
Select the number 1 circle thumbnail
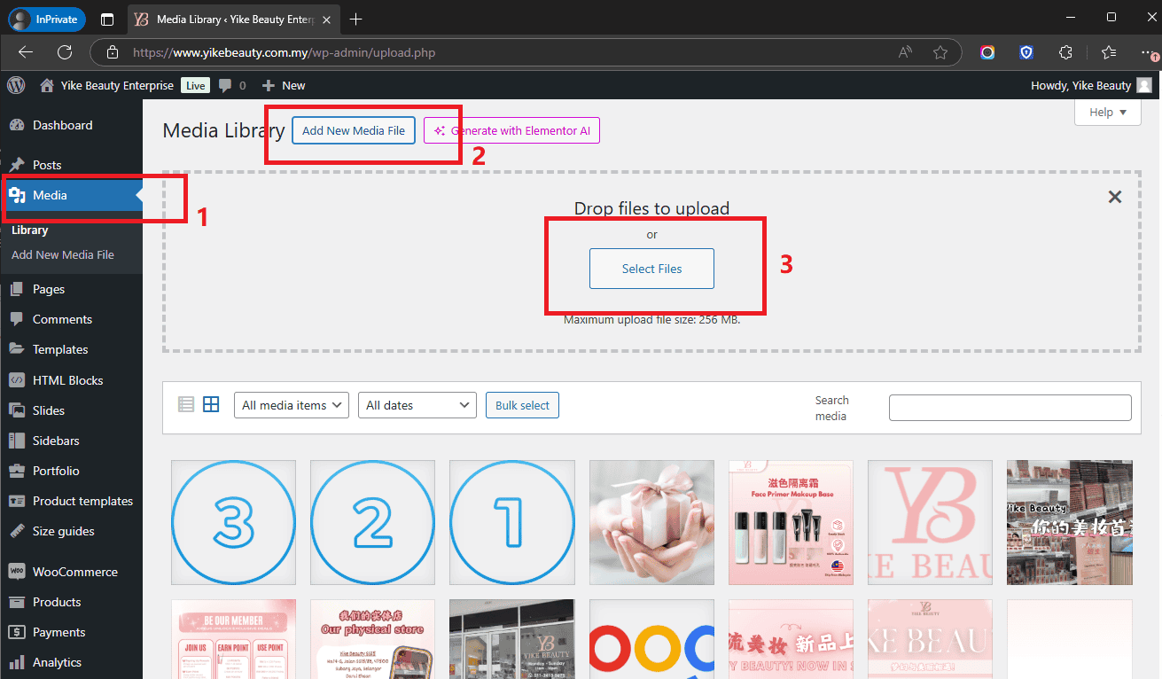[511, 522]
